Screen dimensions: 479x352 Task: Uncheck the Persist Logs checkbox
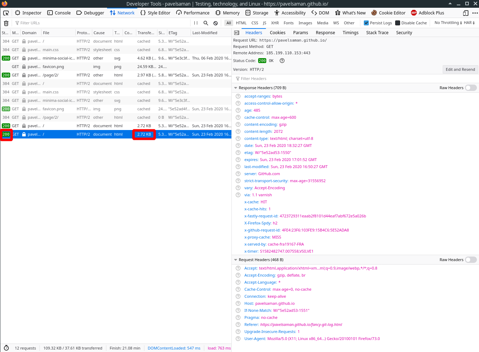tap(366, 23)
